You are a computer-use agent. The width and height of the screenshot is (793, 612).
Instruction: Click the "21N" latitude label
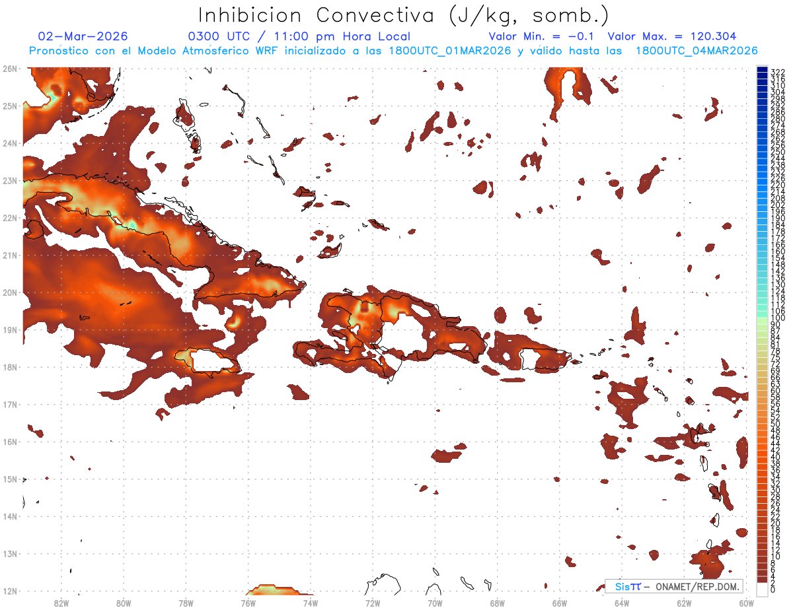coord(9,255)
